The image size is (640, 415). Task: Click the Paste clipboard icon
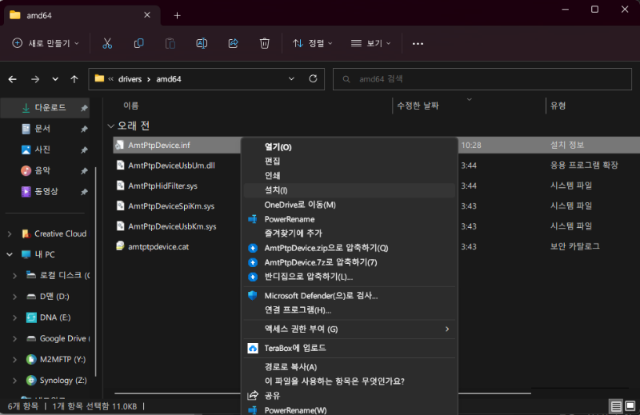click(x=170, y=43)
